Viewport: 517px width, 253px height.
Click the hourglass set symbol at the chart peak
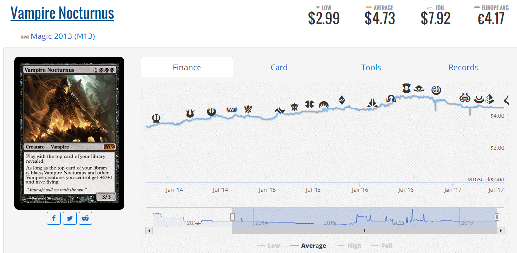[406, 88]
